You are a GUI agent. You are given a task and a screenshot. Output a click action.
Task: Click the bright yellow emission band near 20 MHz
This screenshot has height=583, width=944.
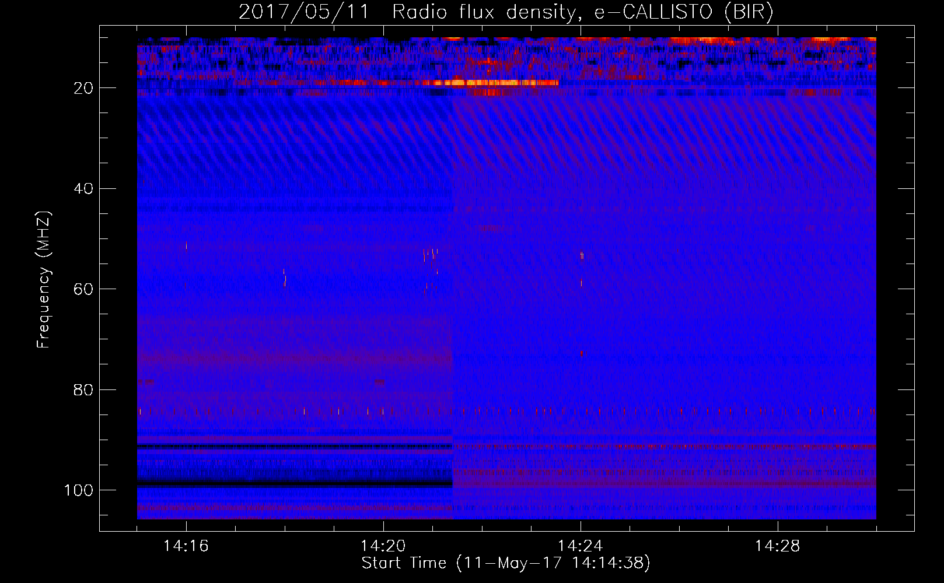[496, 83]
